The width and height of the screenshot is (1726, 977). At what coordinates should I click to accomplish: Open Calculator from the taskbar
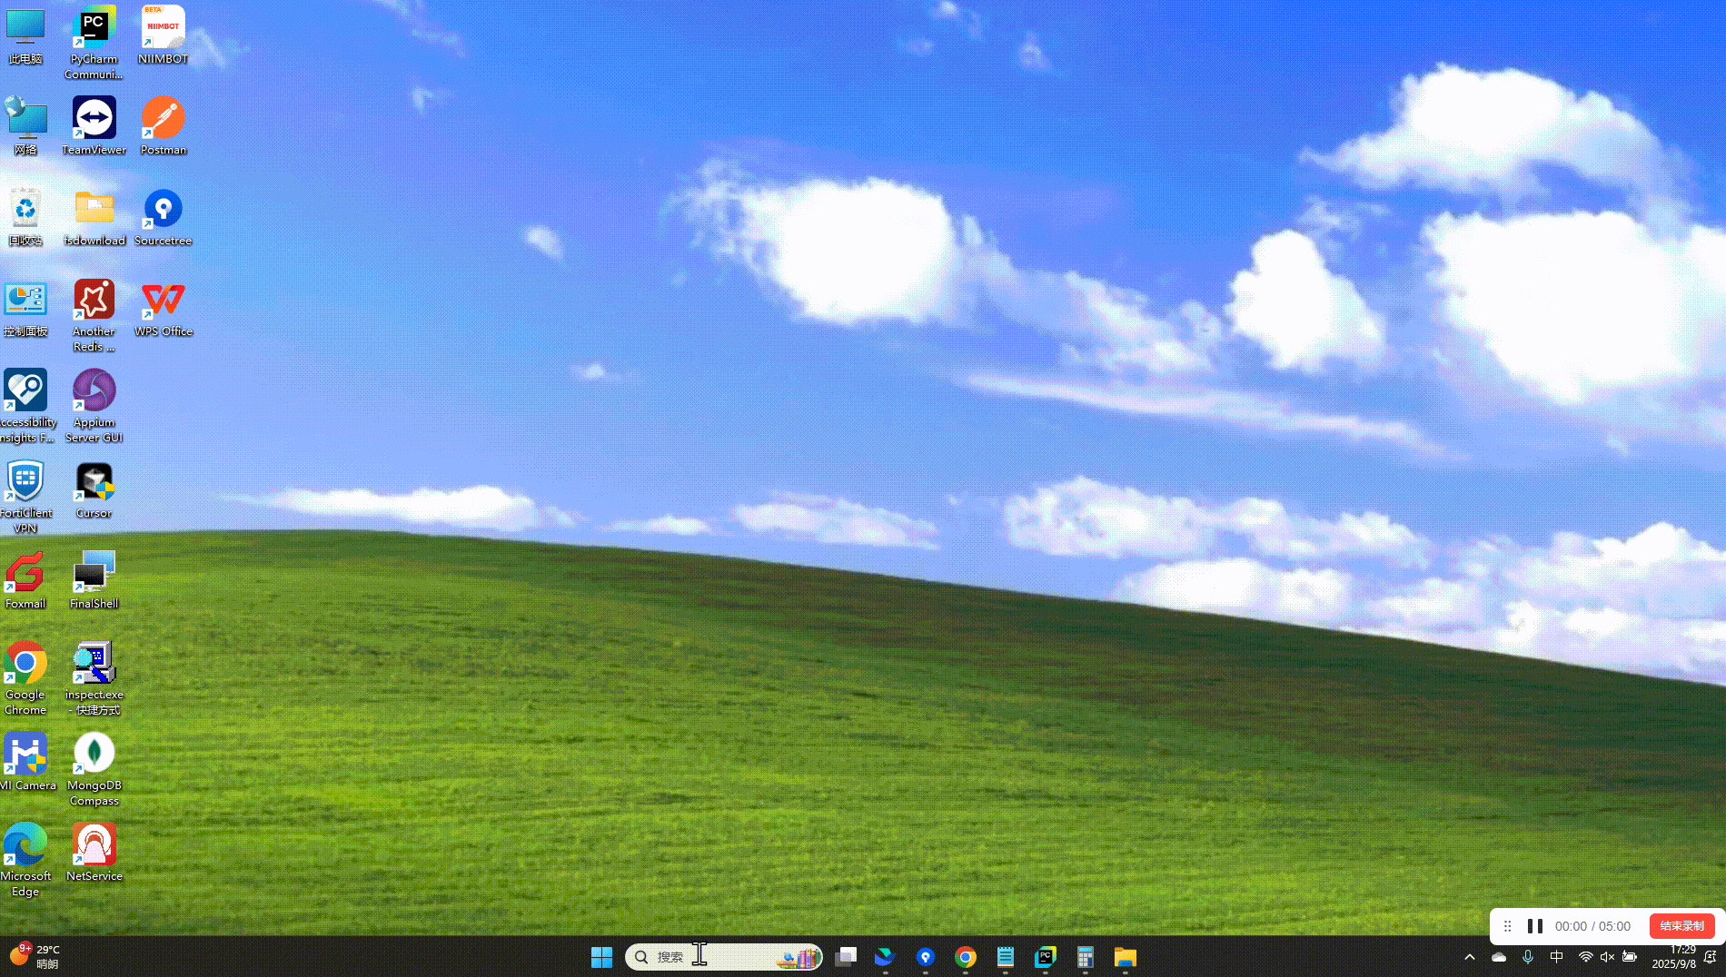pos(1086,957)
